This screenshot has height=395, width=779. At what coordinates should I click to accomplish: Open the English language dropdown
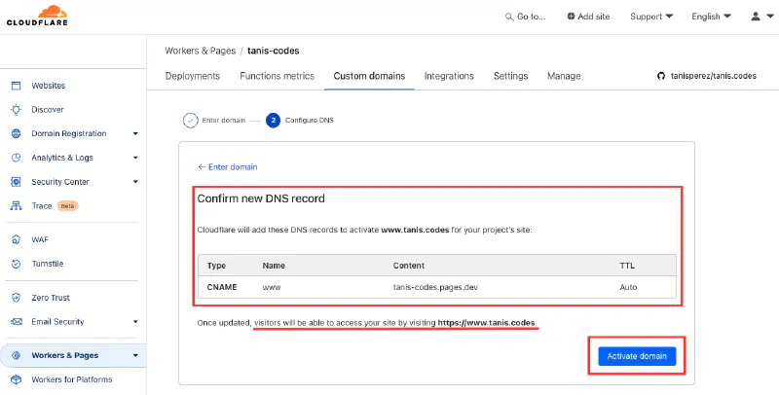coord(712,17)
